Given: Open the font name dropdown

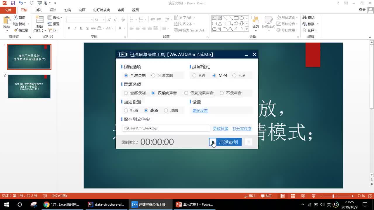Looking at the screenshot, I should click(91, 20).
